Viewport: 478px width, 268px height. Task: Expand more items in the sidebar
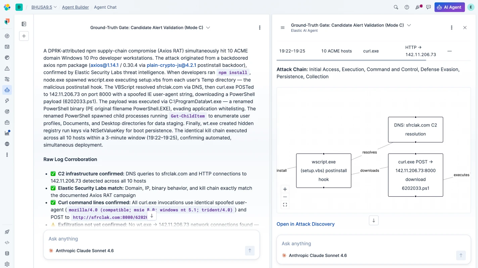(7, 155)
